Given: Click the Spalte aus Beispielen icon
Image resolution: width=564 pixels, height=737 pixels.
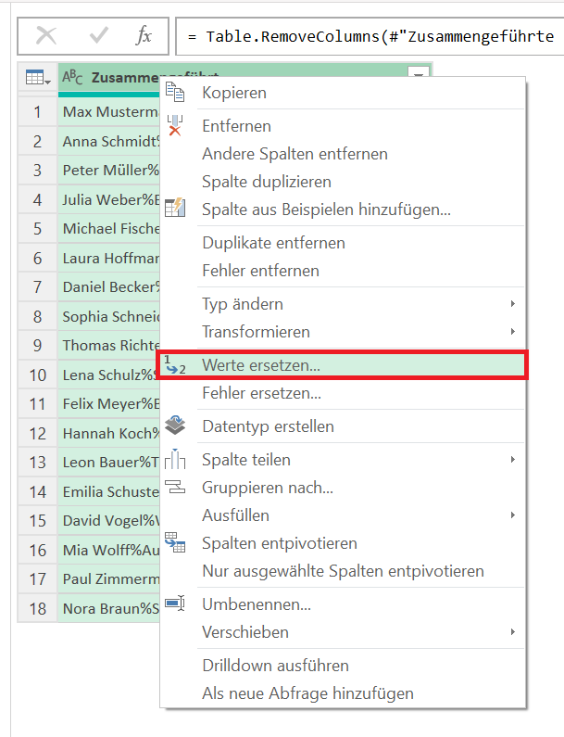Looking at the screenshot, I should pos(175,208).
